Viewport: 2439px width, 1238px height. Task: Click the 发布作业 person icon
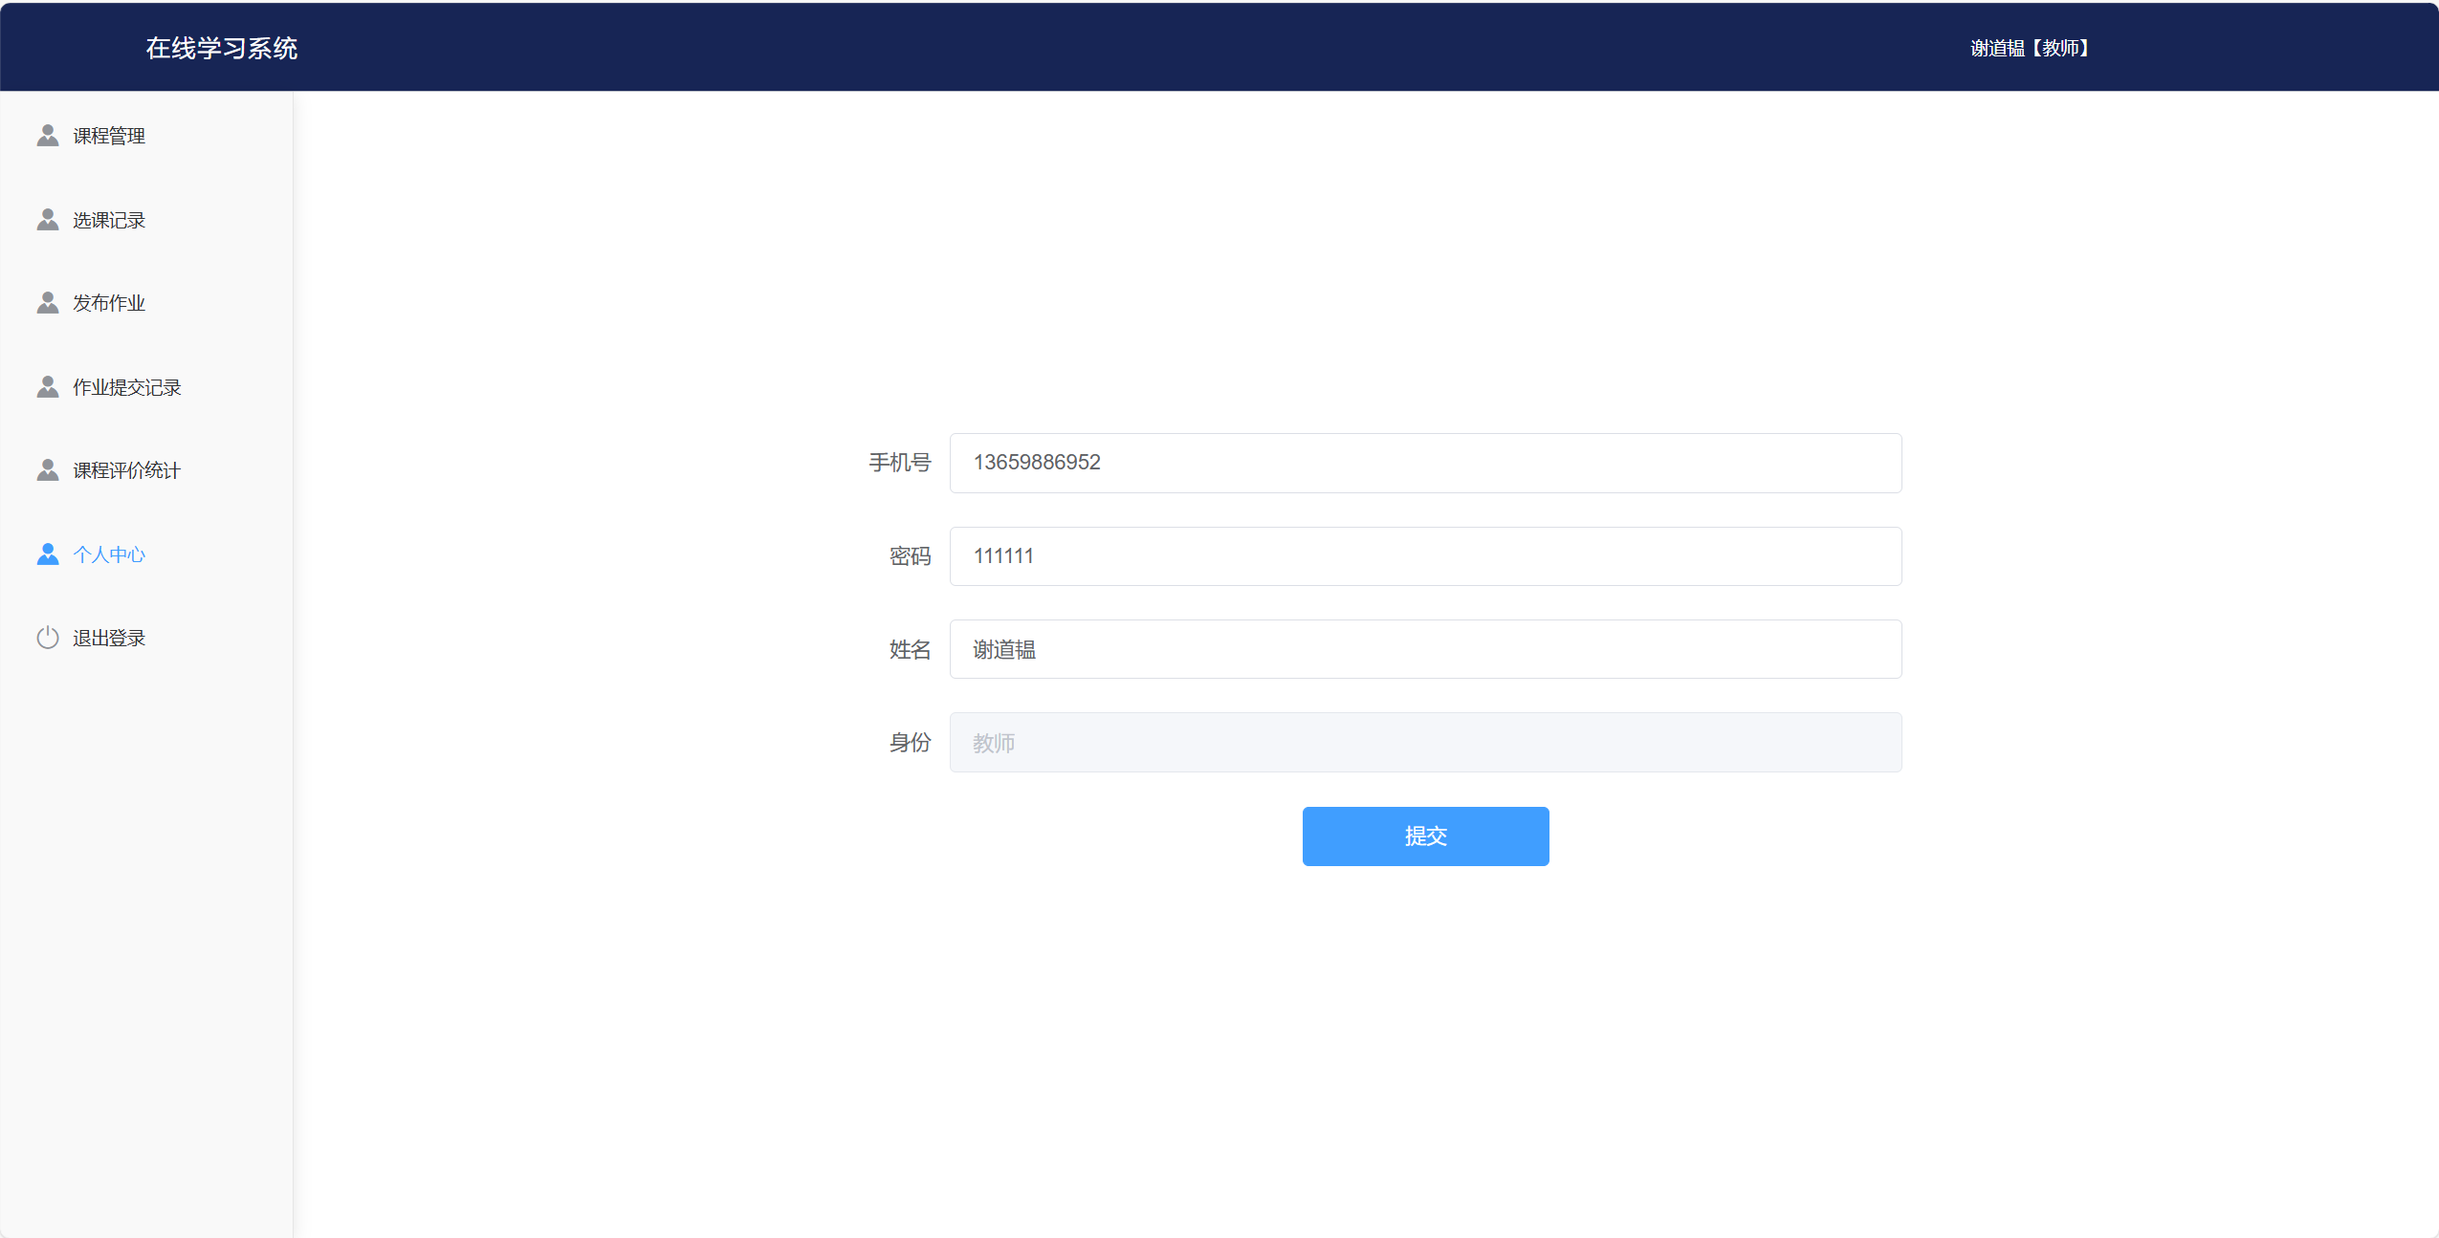coord(48,302)
